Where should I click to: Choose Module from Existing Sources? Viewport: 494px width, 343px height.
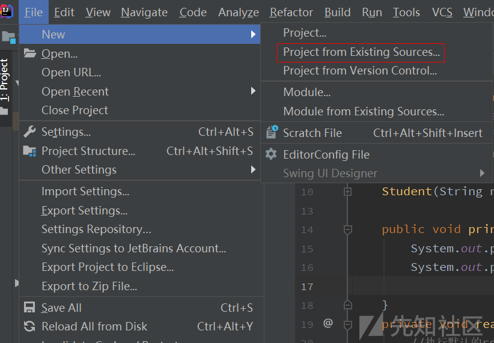[x=364, y=111]
